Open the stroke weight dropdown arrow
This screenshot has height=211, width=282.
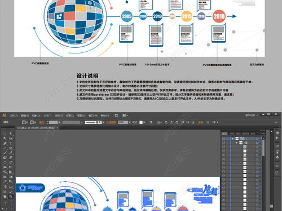point(59,122)
